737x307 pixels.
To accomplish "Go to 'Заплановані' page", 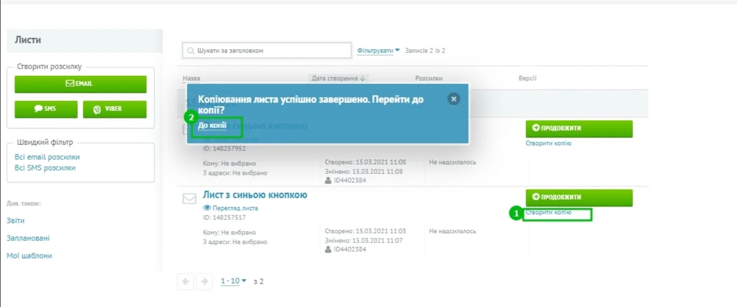I will click(x=28, y=238).
